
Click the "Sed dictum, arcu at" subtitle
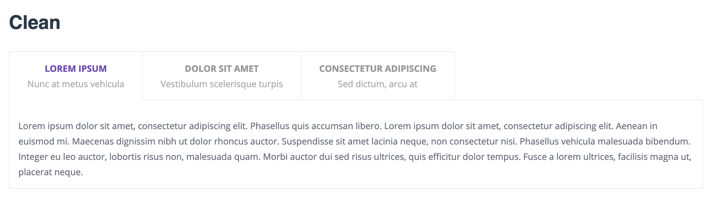point(378,84)
